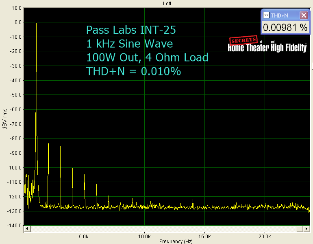This screenshot has height=244, width=313.
Task: Click the Secrets Home Theater High Fidelity logo
Action: 267,45
